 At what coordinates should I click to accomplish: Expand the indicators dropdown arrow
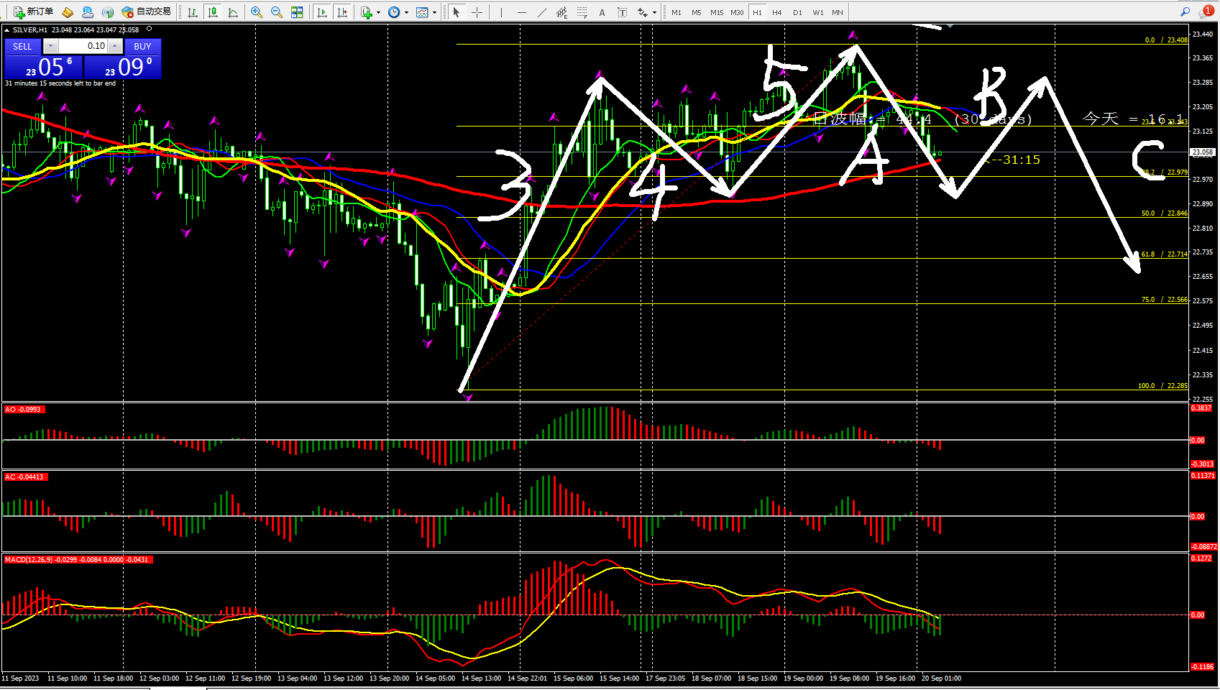pos(378,12)
